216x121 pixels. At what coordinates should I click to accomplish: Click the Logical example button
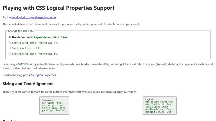160,105
